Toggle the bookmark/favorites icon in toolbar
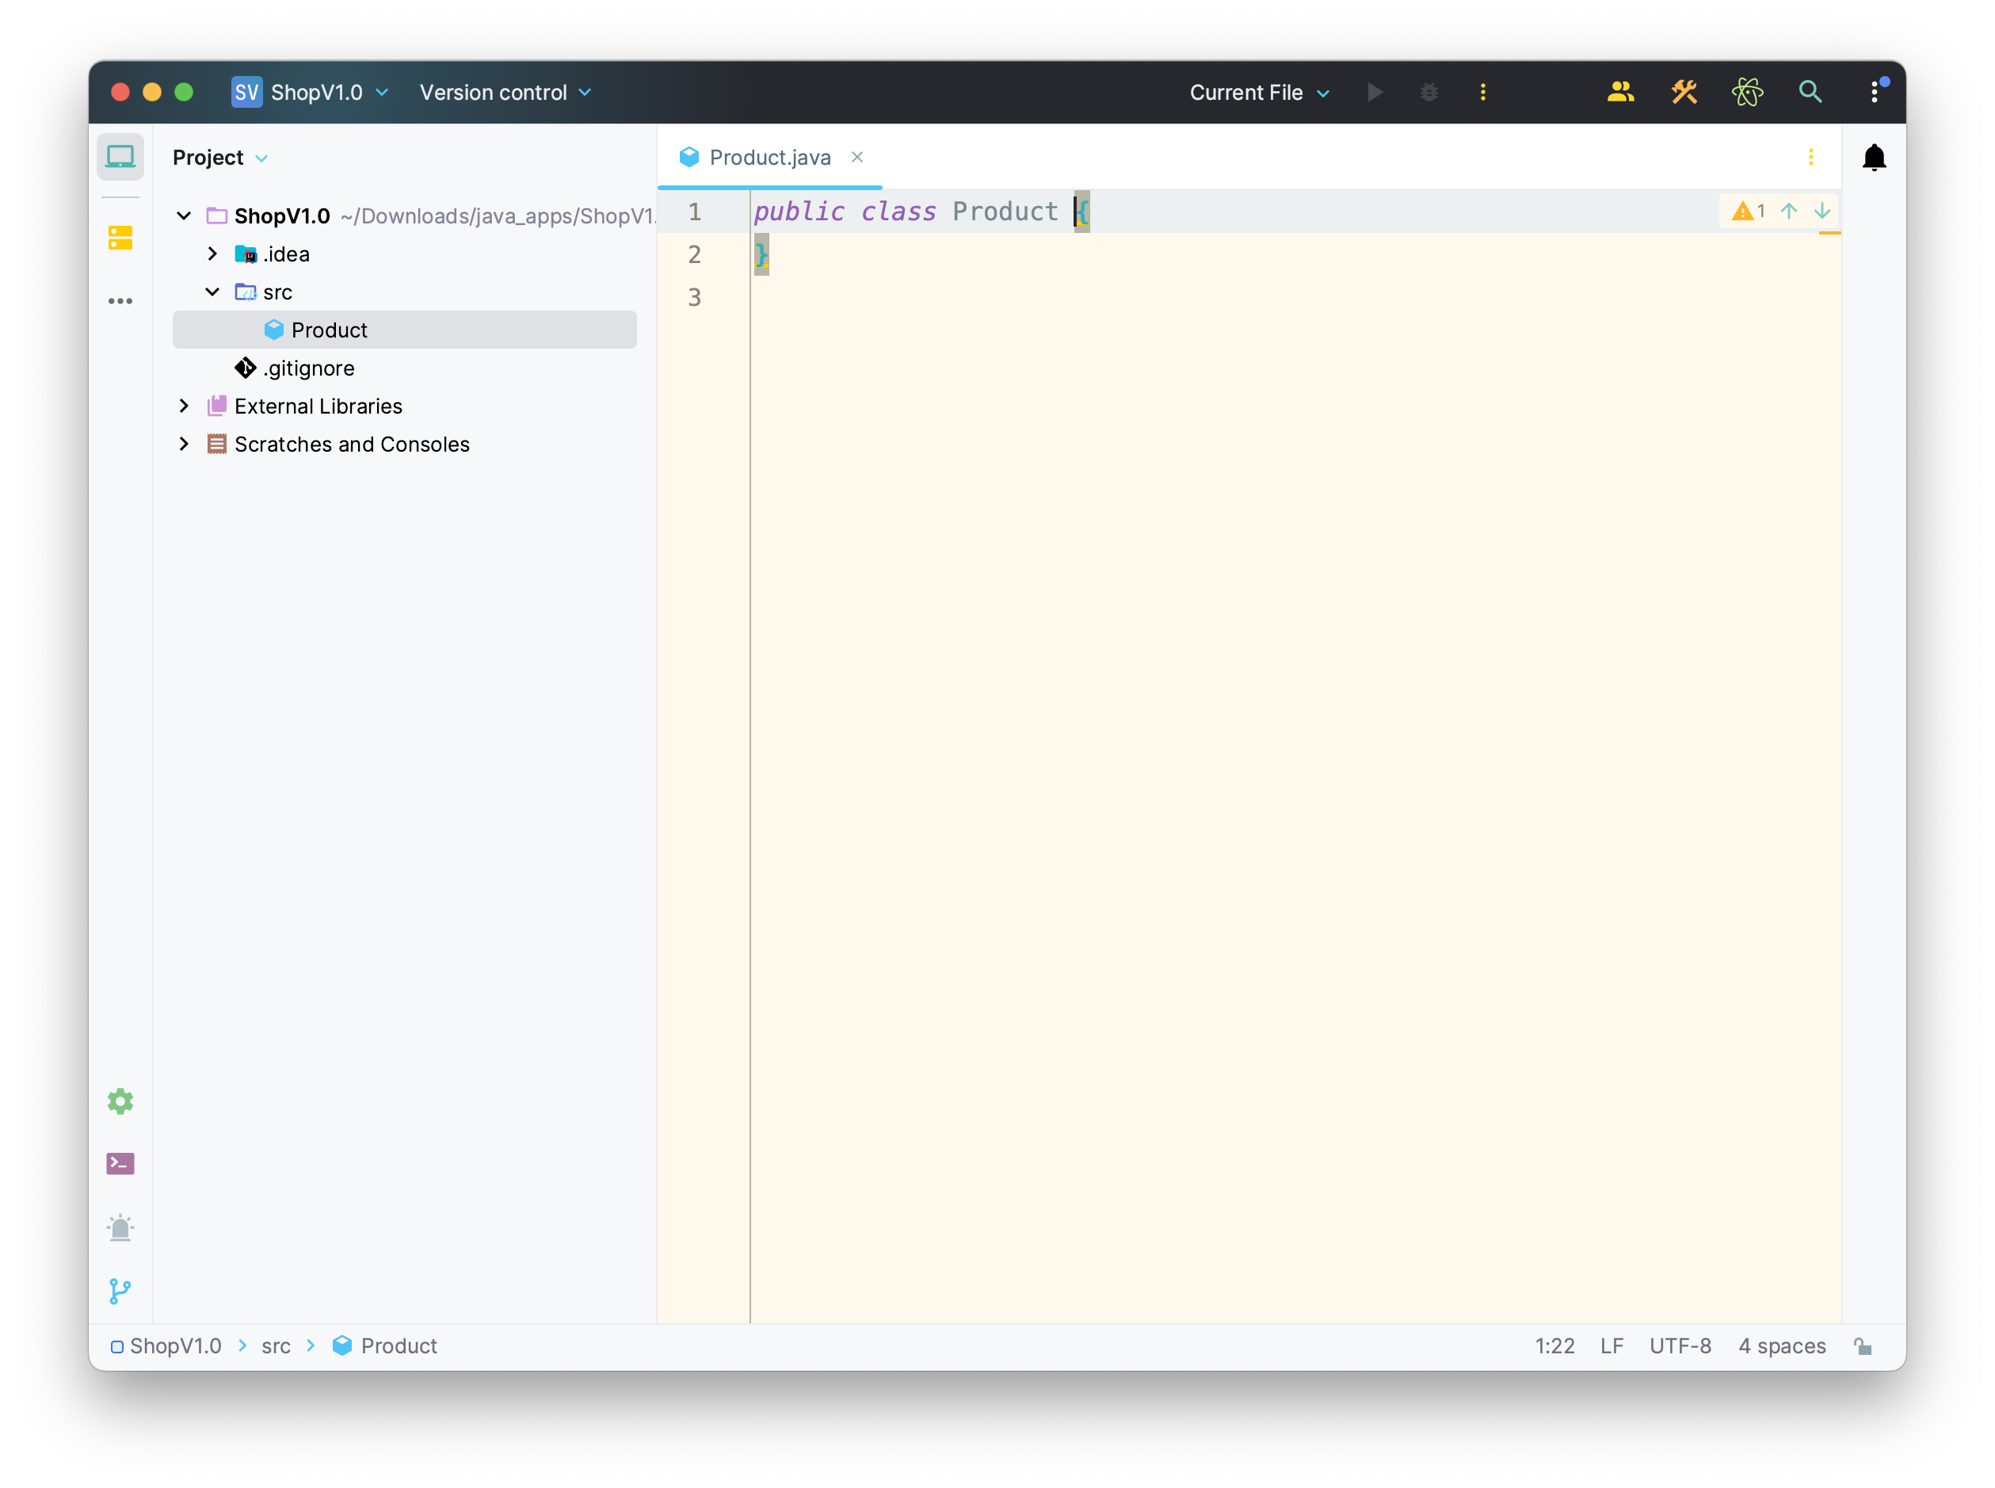 122,236
